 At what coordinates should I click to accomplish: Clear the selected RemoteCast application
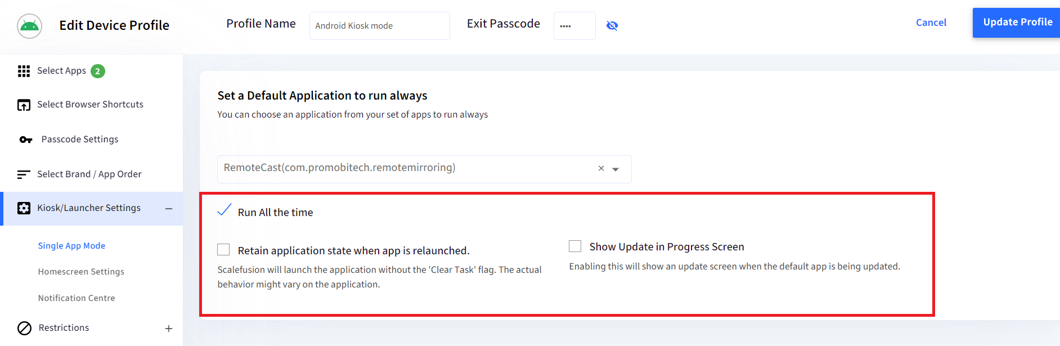tap(601, 168)
